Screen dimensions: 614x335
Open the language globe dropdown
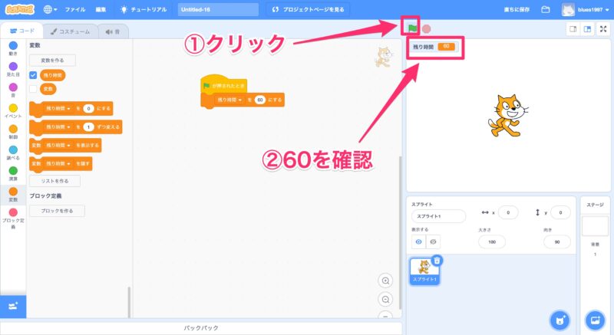click(51, 10)
